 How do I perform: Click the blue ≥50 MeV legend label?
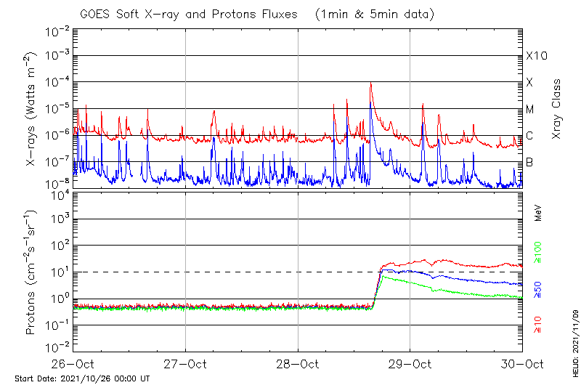[x=538, y=291]
